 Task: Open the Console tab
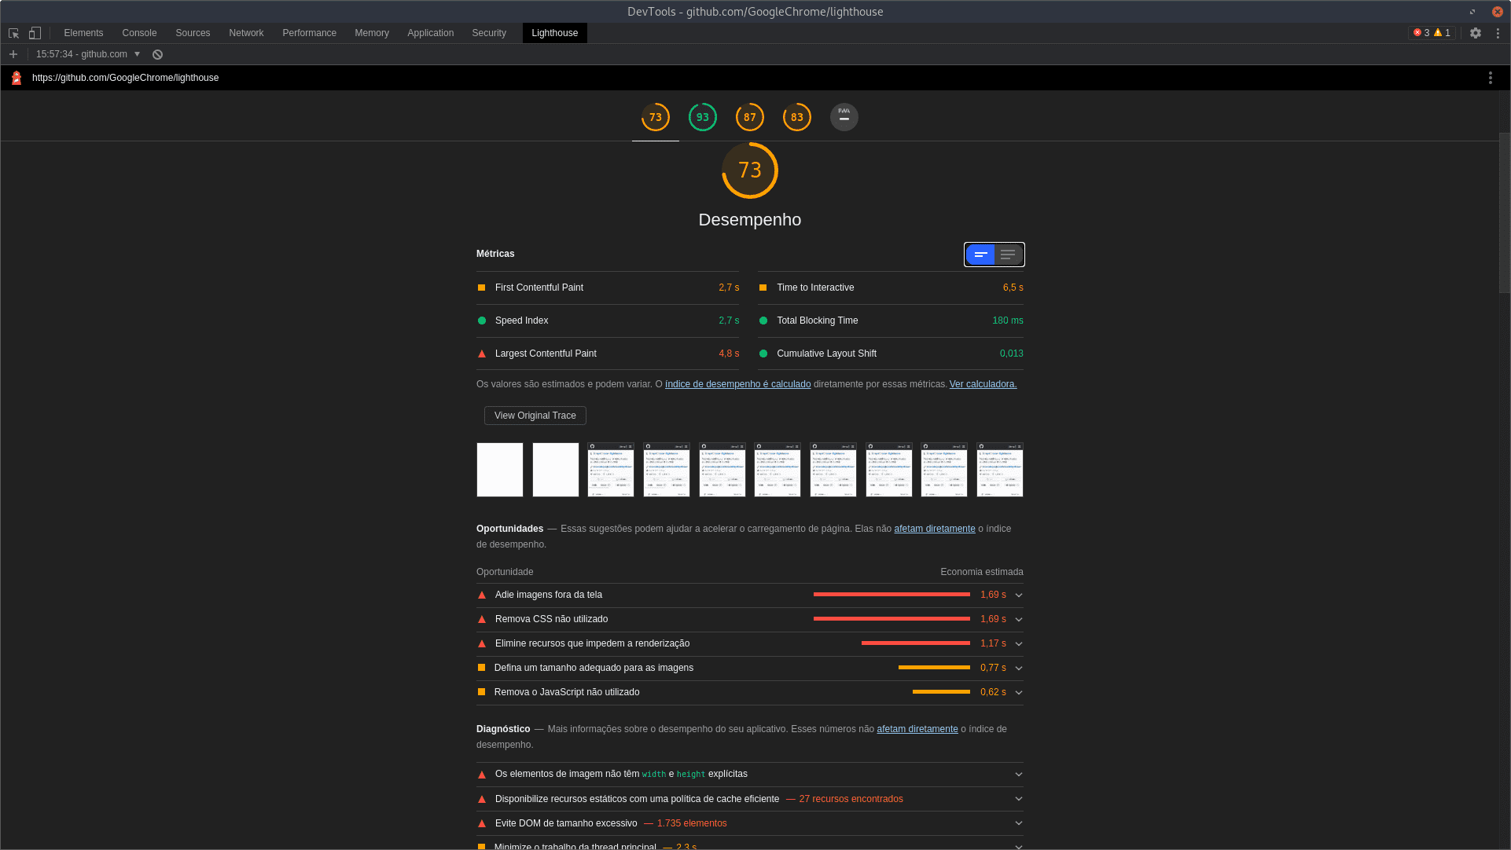(x=139, y=33)
